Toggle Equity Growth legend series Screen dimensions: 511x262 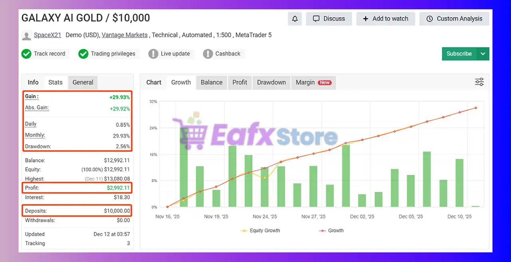260,230
